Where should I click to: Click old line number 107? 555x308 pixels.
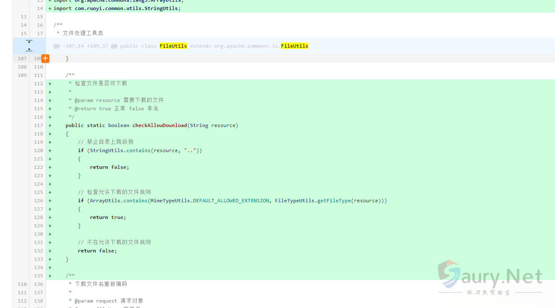pyautogui.click(x=21, y=59)
